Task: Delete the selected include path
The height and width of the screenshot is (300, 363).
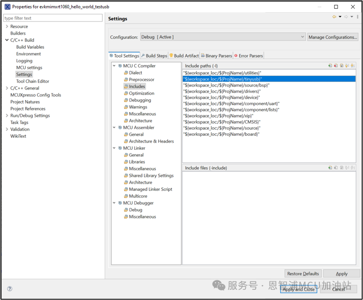Action: pos(336,66)
